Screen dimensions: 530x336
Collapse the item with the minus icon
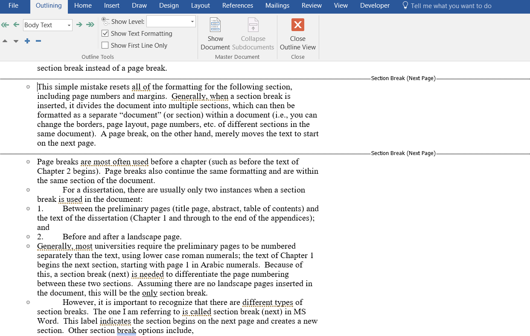pos(38,41)
